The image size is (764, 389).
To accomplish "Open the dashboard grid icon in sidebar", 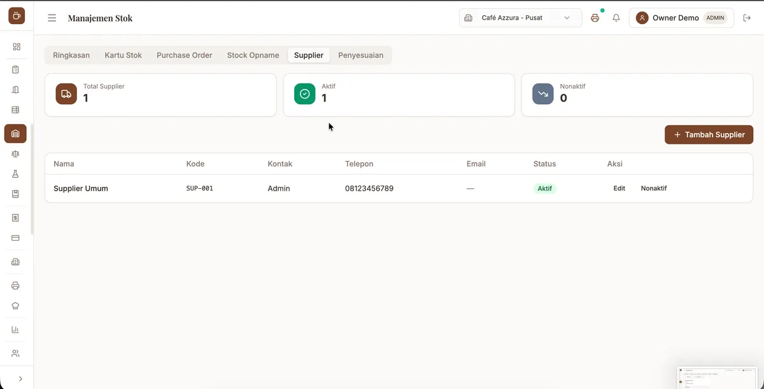I will pyautogui.click(x=16, y=46).
